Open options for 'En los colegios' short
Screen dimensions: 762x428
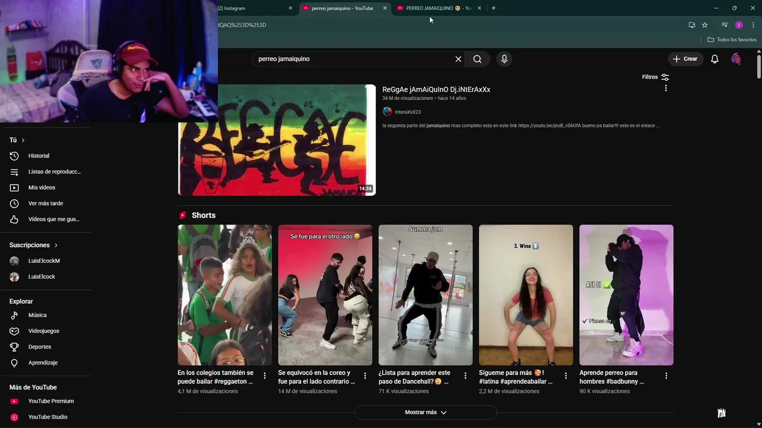265,376
